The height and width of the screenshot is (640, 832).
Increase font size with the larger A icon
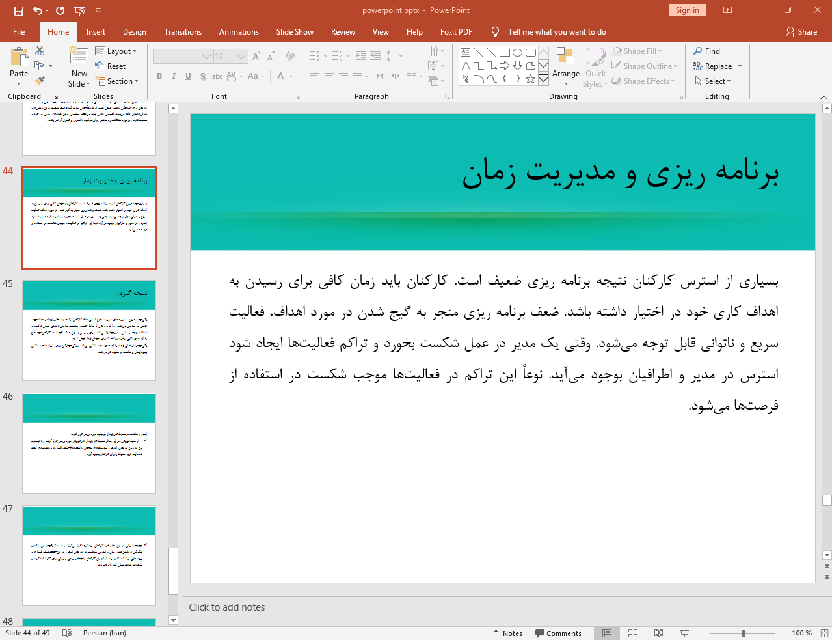[256, 57]
